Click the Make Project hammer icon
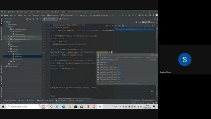Viewport: 211px width, 119px height. 76,16
